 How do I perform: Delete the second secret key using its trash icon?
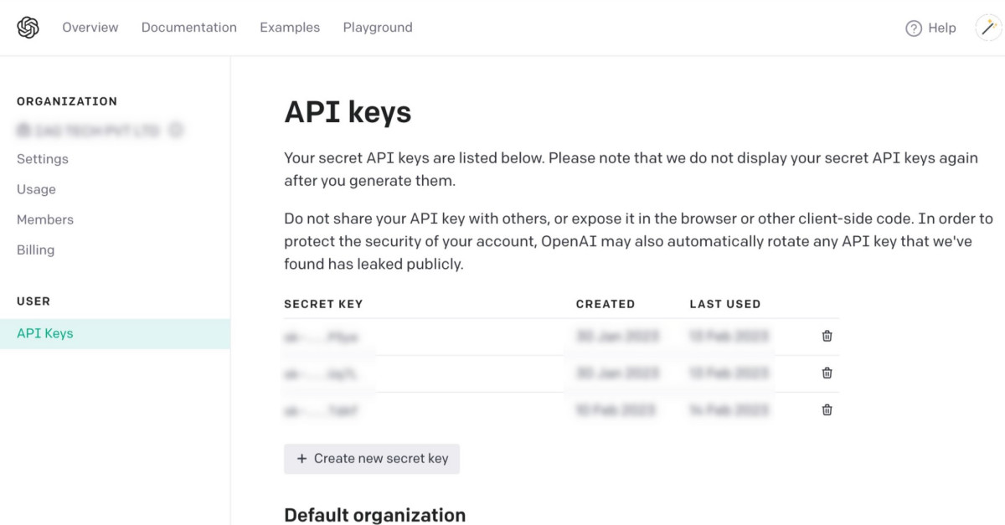coord(827,373)
